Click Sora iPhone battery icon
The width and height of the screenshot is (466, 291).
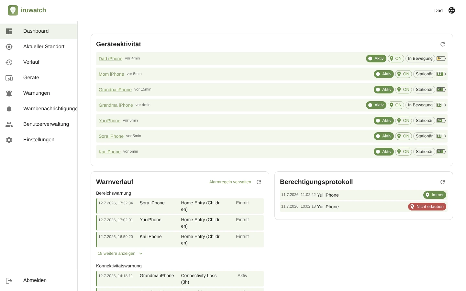pyautogui.click(x=441, y=136)
